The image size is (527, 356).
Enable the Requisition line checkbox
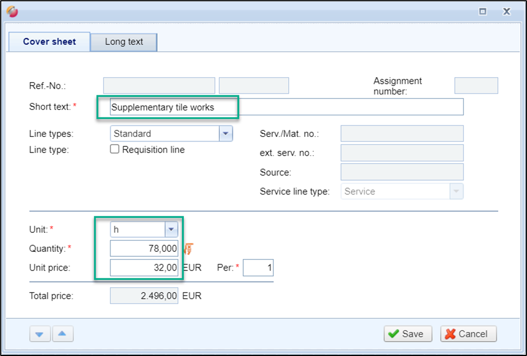coord(115,149)
